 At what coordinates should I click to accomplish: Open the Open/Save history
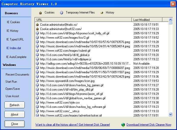[12, 89]
